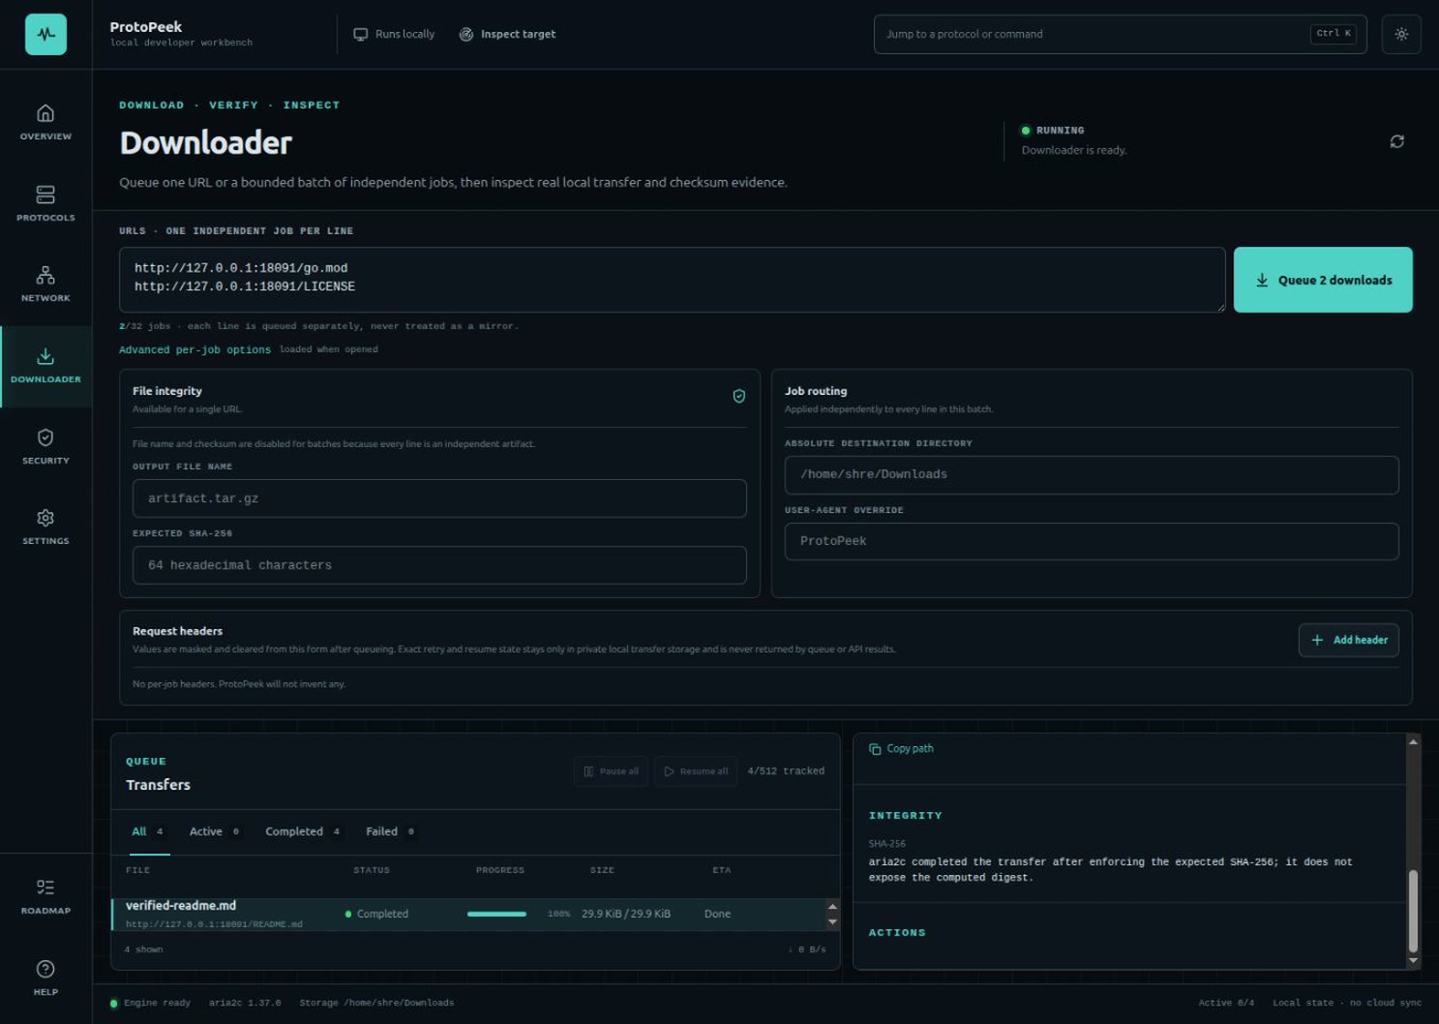
Task: Click the green Running status indicator
Action: point(1026,131)
